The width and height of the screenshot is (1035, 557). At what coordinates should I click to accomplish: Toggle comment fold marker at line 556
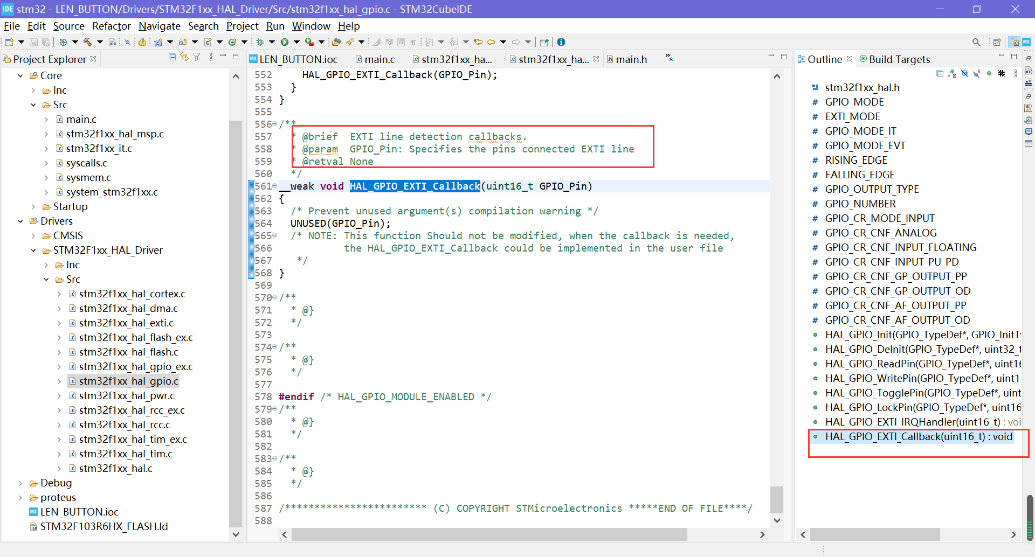[274, 124]
